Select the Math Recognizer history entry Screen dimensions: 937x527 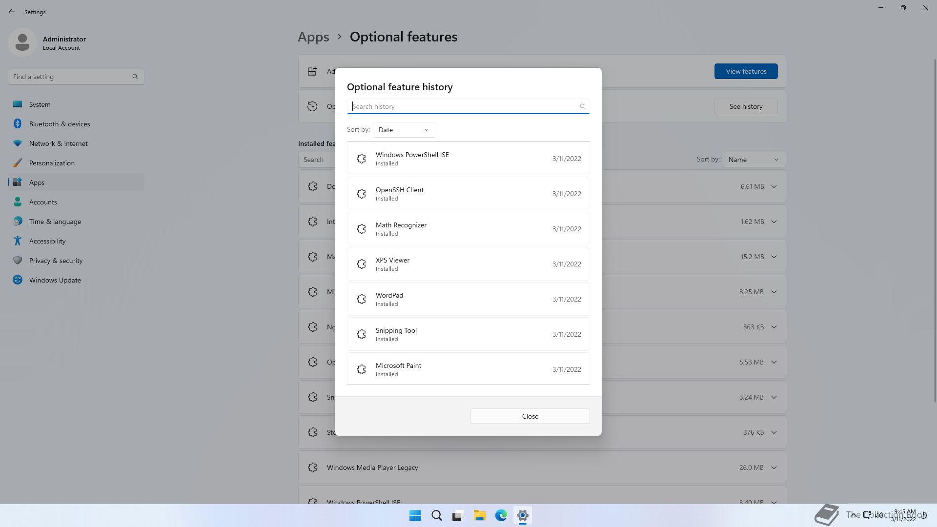468,229
